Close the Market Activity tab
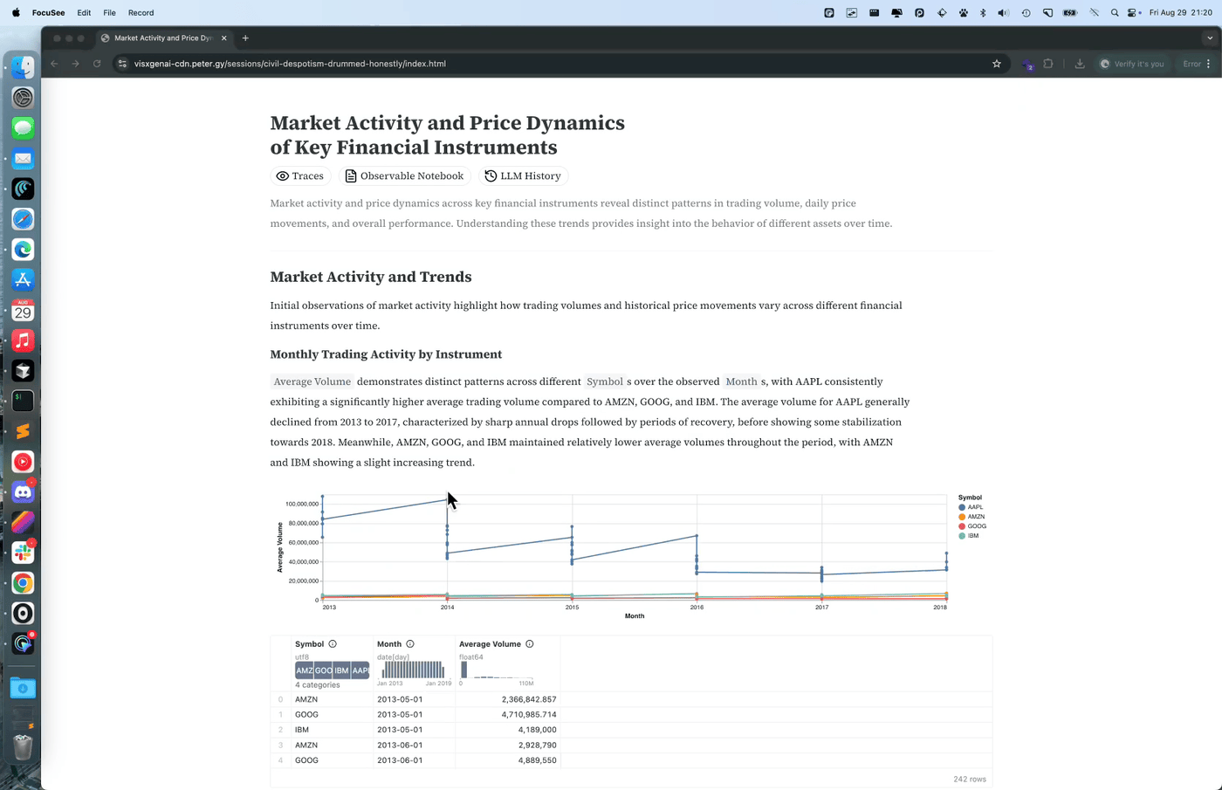The width and height of the screenshot is (1222, 790). [224, 38]
